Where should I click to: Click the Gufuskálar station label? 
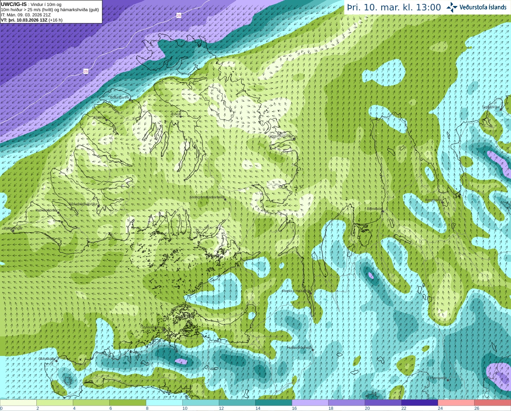tap(47, 359)
